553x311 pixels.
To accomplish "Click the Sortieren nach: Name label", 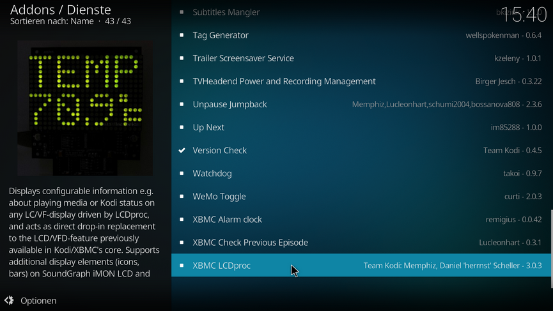I will point(52,21).
